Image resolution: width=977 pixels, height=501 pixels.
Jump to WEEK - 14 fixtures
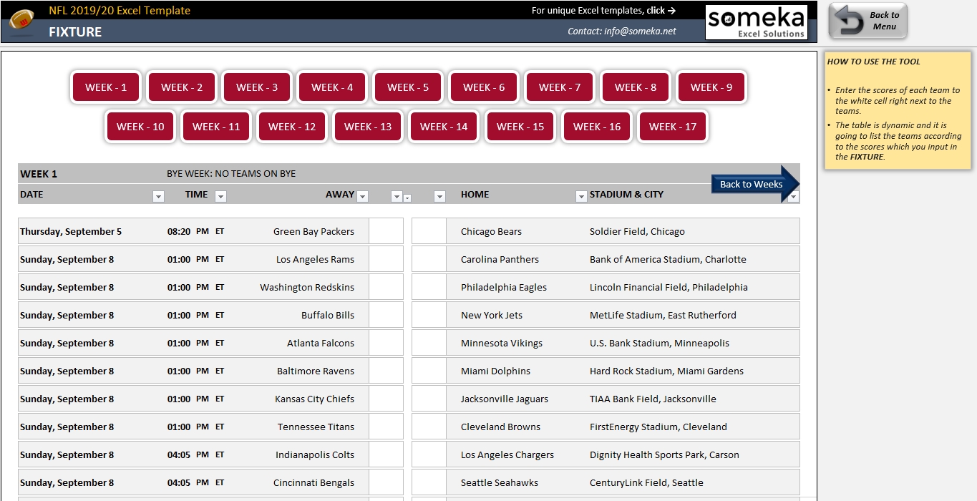444,127
